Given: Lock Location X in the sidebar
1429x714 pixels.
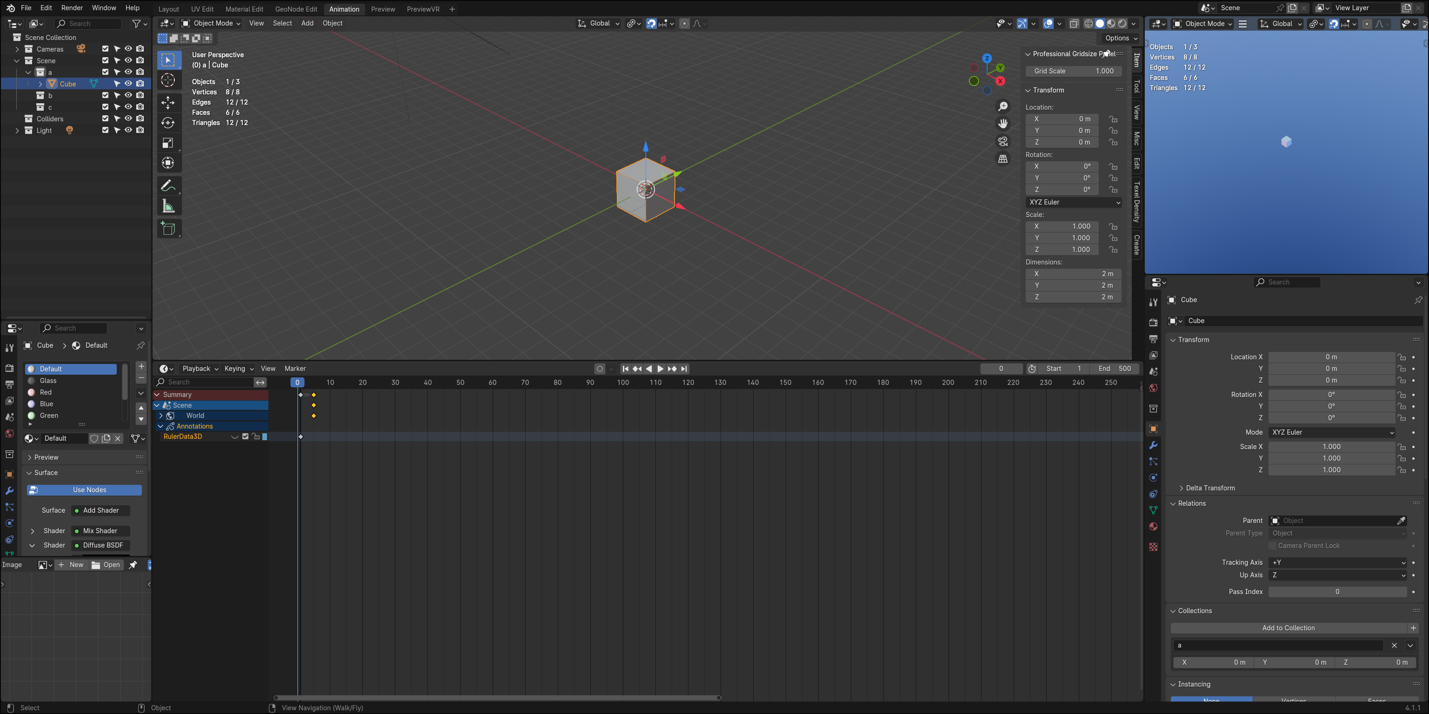Looking at the screenshot, I should 1113,119.
